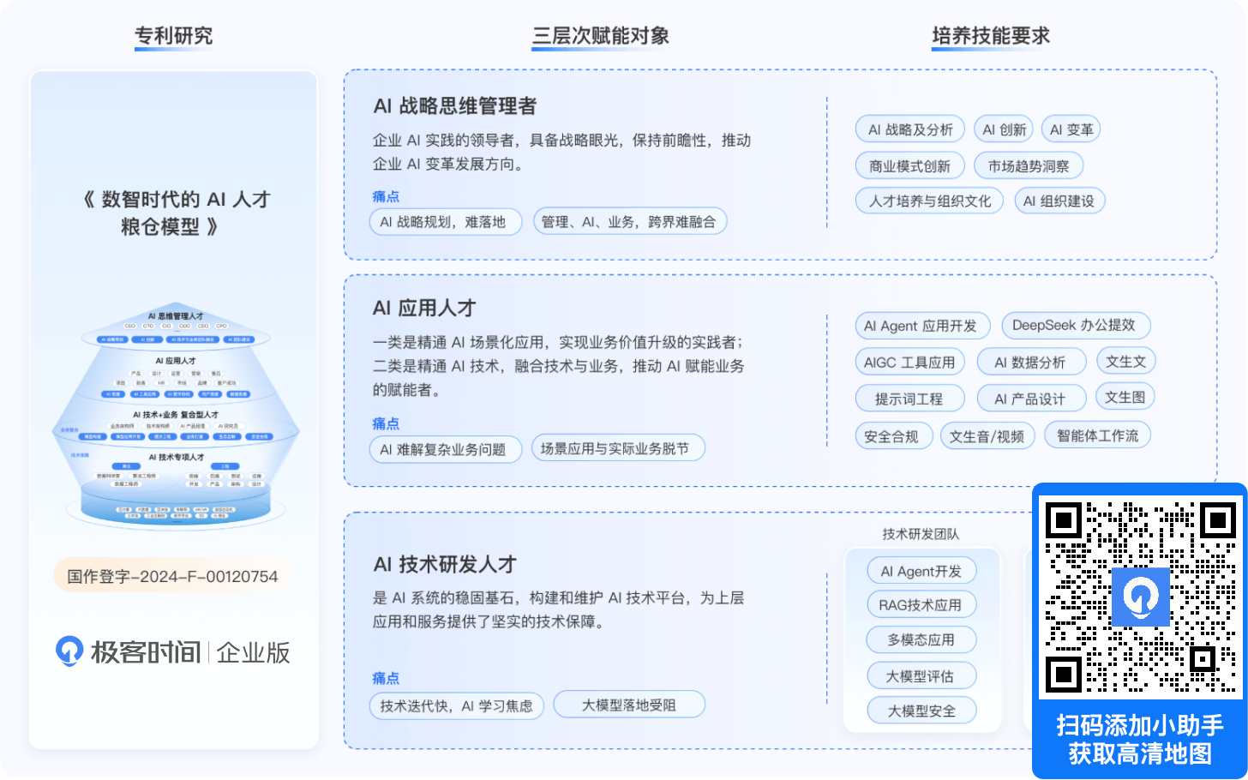Select the 国作登字-2024-F-00120754 registration badge
This screenshot has width=1248, height=780.
coord(173,576)
